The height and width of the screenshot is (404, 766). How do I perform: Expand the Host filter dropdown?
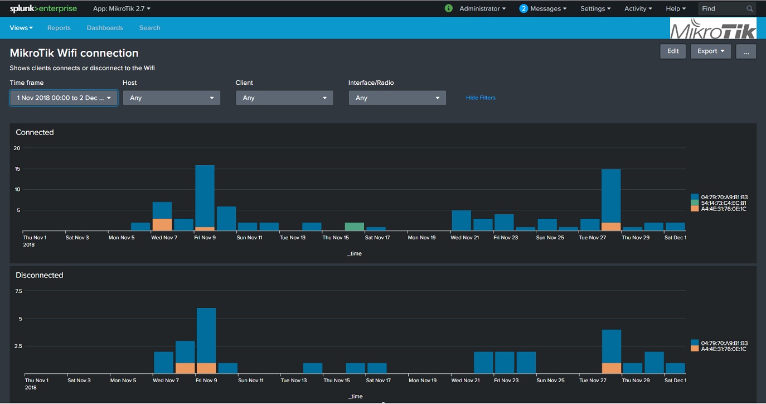(x=172, y=98)
